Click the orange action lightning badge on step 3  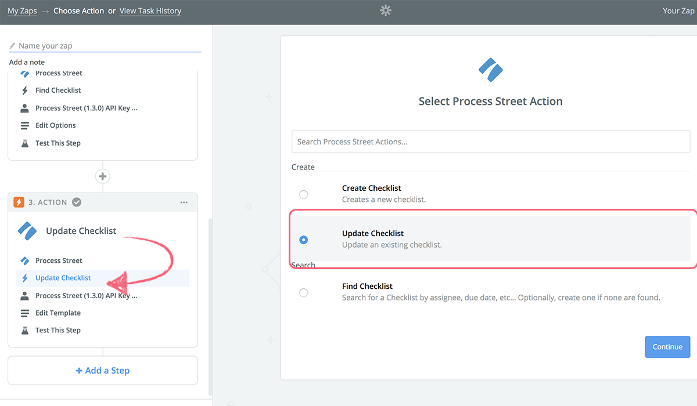tap(19, 202)
